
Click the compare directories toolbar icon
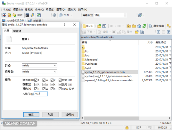9,15
